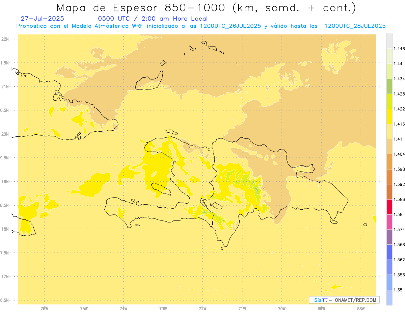This screenshot has height=313, width=405.
Task: Pick the pink legend swatch between 1.374 and 1.38
Action: (389, 222)
